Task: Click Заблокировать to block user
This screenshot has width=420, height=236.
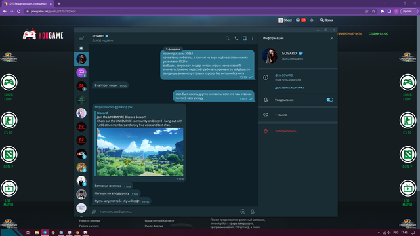Action: [285, 131]
